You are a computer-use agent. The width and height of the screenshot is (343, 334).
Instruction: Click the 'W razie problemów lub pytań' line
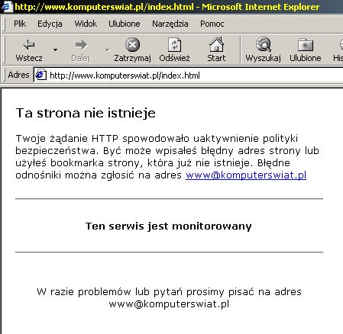169,291
